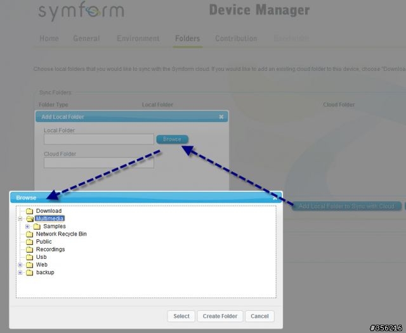Click the symform logo
Screen dimensions: 406x333
coord(81,11)
